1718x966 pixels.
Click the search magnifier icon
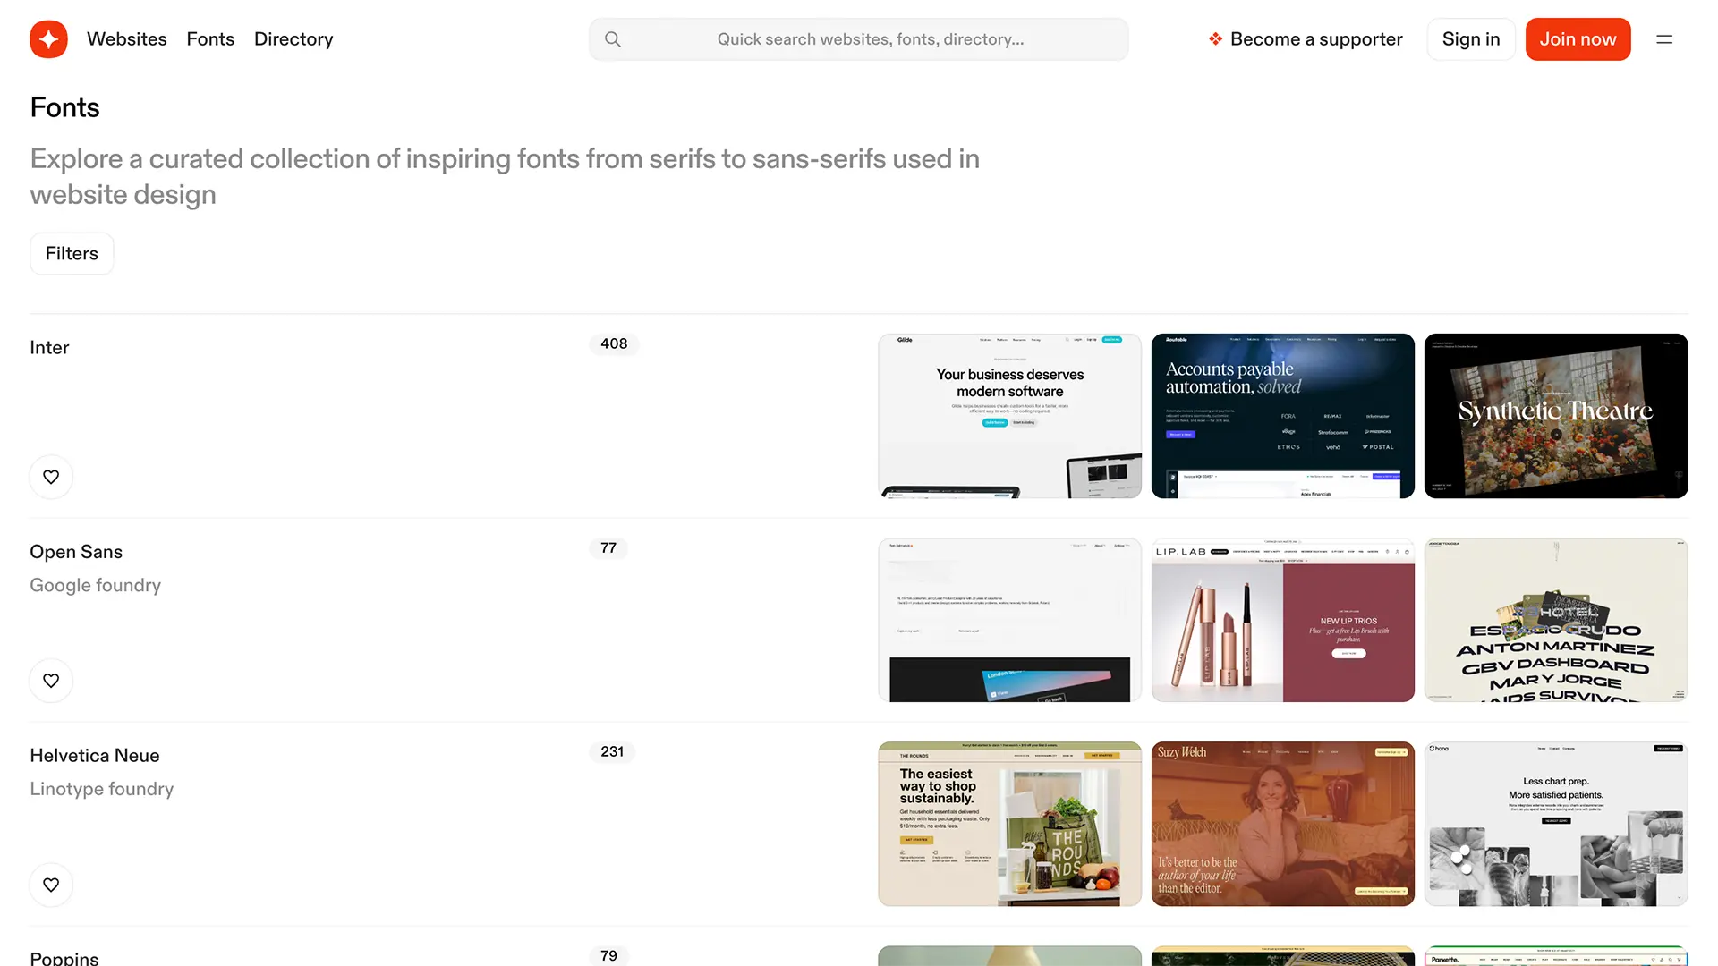pyautogui.click(x=613, y=39)
